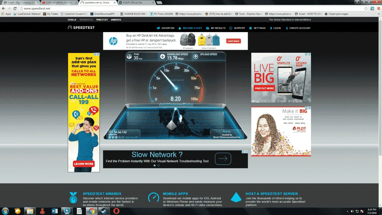
Task: Click the upload speed arrow icon
Action: (195, 56)
